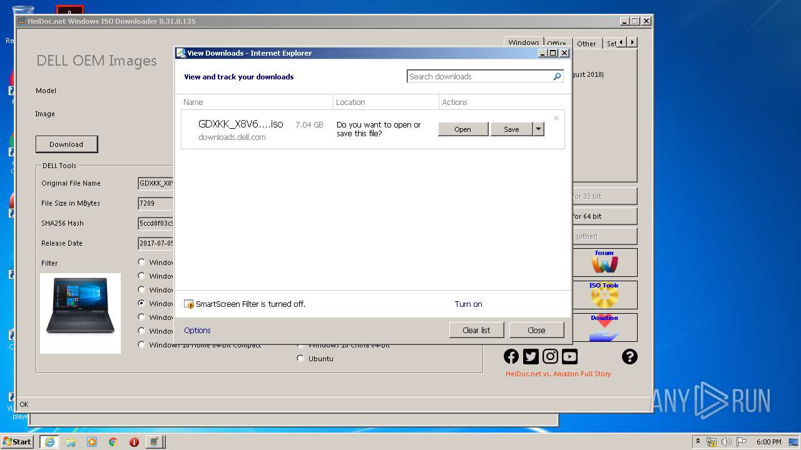Open the Forum icon button
The image size is (801, 450).
click(x=605, y=262)
